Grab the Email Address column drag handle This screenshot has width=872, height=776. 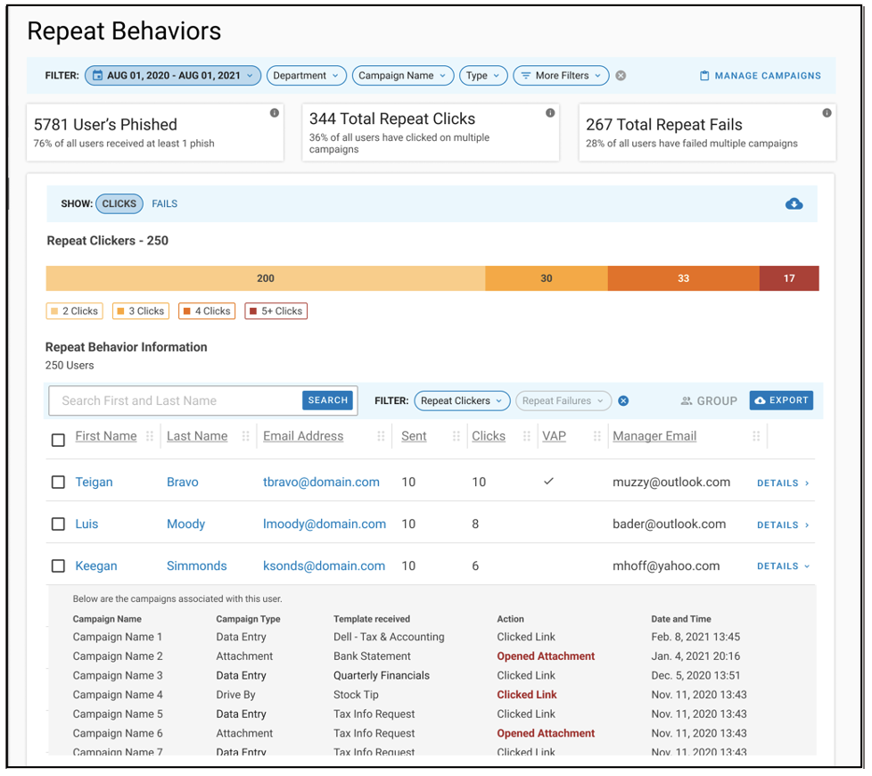(381, 436)
